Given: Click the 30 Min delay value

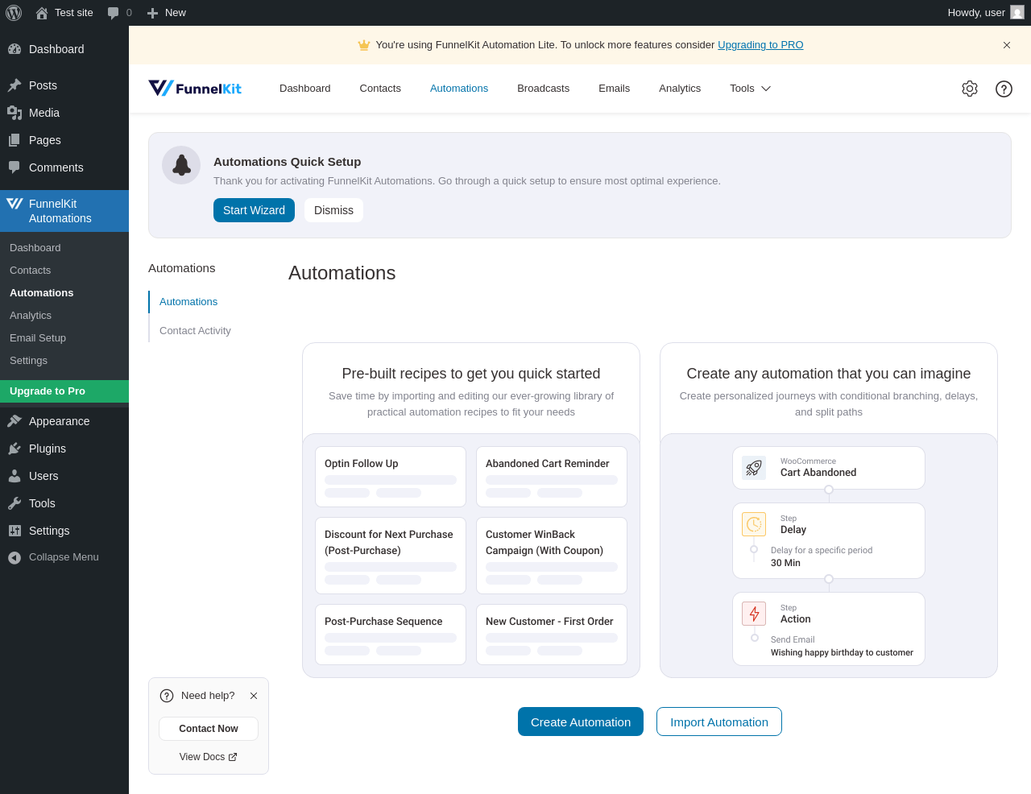Looking at the screenshot, I should 785,564.
